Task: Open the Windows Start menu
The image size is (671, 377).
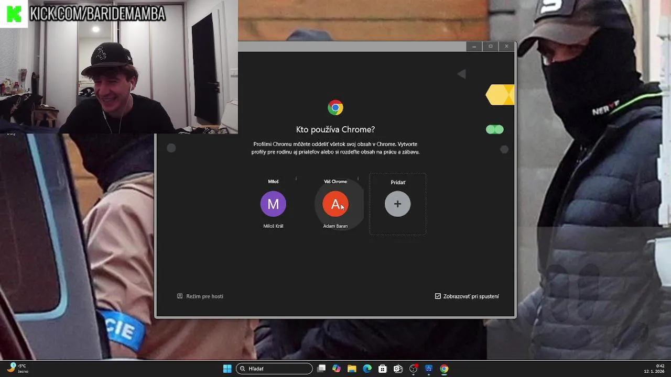Action: tap(228, 369)
